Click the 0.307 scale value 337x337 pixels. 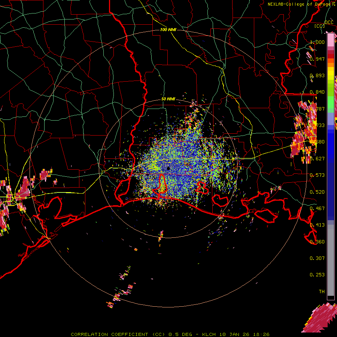(317, 258)
